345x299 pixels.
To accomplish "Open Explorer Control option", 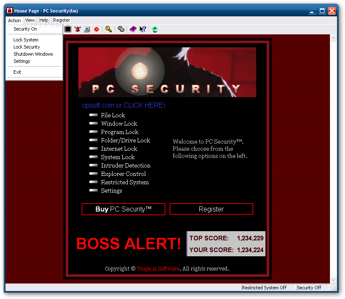I will pos(123,174).
